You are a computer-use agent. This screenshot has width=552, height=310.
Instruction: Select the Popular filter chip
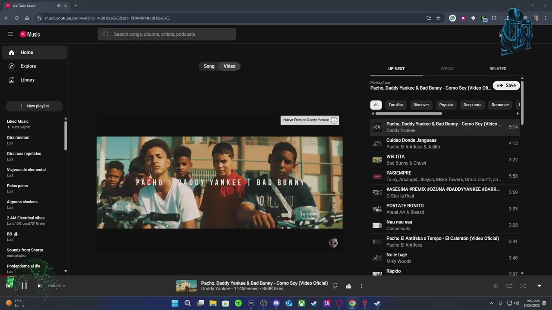click(446, 105)
